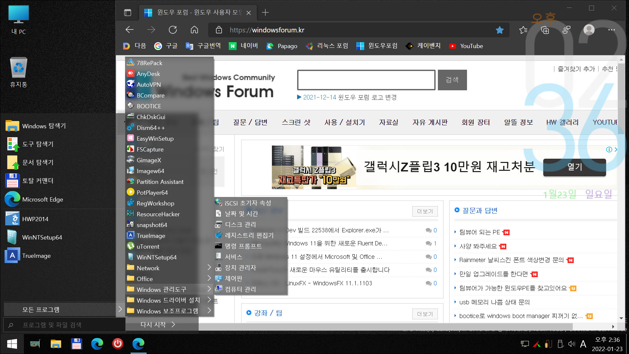Screen dimensions: 629x354
Task: Start FSCapture screen capture tool
Action: (169, 149)
